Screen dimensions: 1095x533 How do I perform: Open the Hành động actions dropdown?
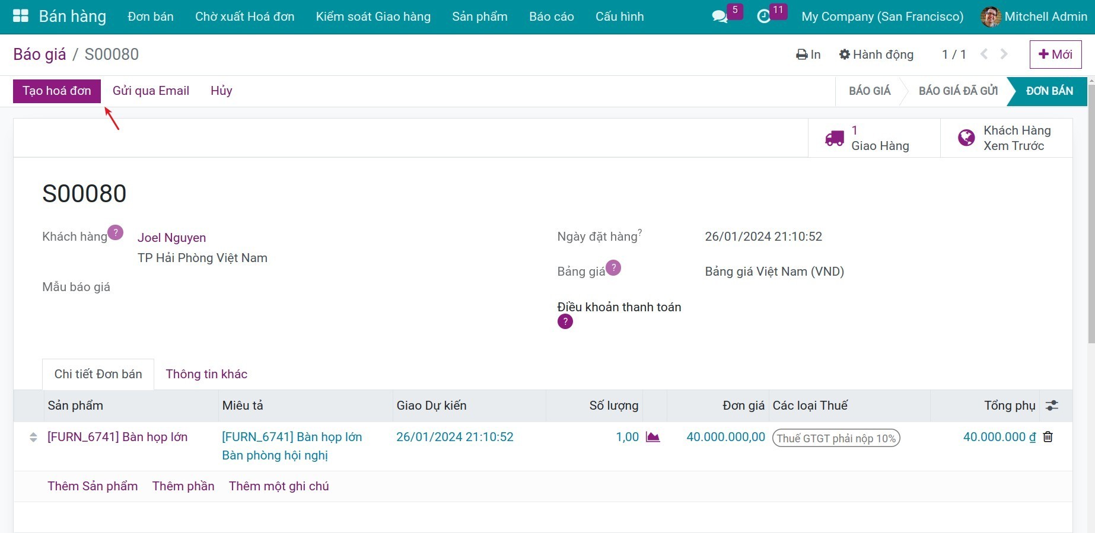(x=876, y=55)
